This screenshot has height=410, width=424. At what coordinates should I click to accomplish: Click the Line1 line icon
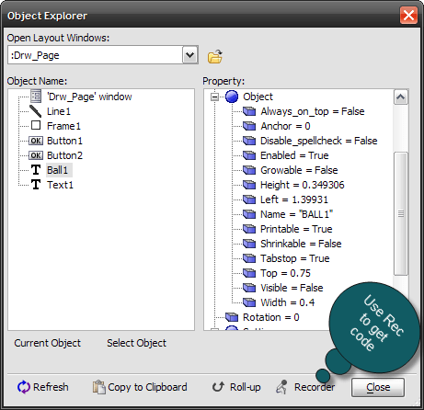tap(36, 111)
